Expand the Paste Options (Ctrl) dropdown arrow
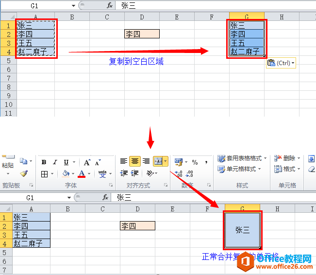This screenshot has height=275, width=316. [x=293, y=63]
